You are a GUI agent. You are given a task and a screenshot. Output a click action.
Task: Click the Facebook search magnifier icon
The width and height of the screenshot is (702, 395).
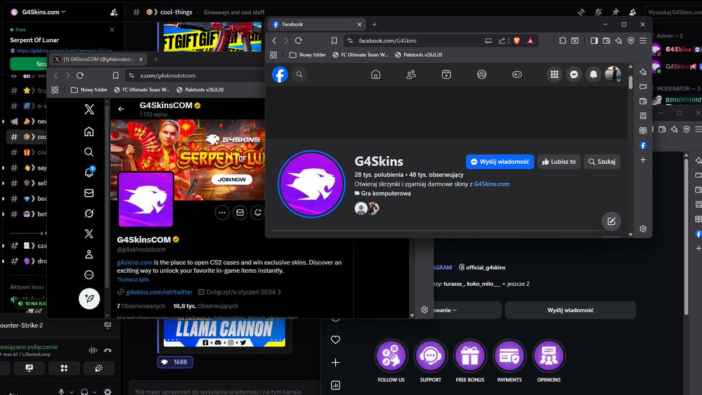pyautogui.click(x=299, y=74)
